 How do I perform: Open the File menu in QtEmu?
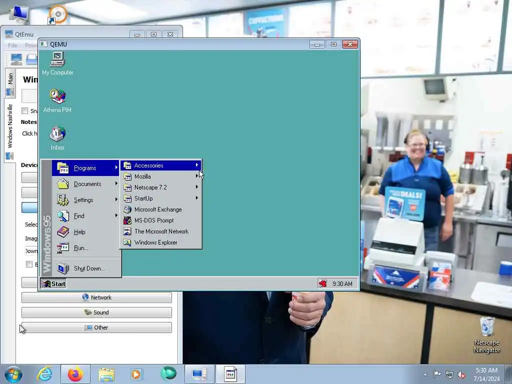[12, 45]
